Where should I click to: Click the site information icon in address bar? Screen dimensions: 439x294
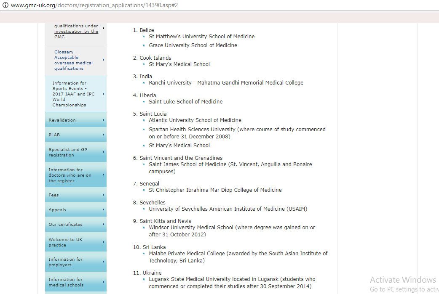point(5,5)
